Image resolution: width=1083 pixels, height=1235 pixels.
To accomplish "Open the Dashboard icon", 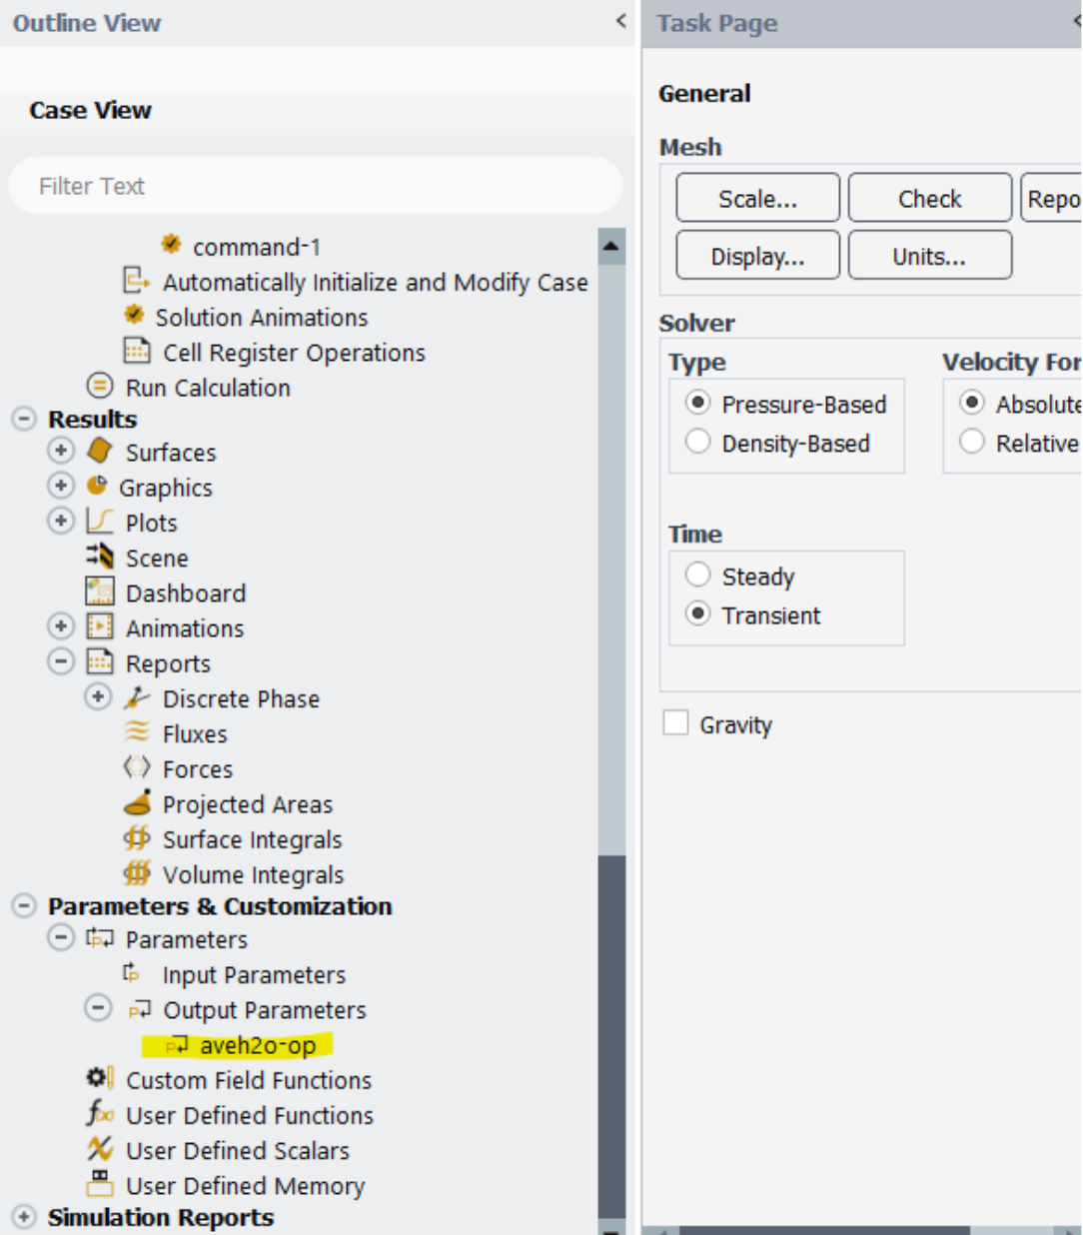I will (x=100, y=593).
